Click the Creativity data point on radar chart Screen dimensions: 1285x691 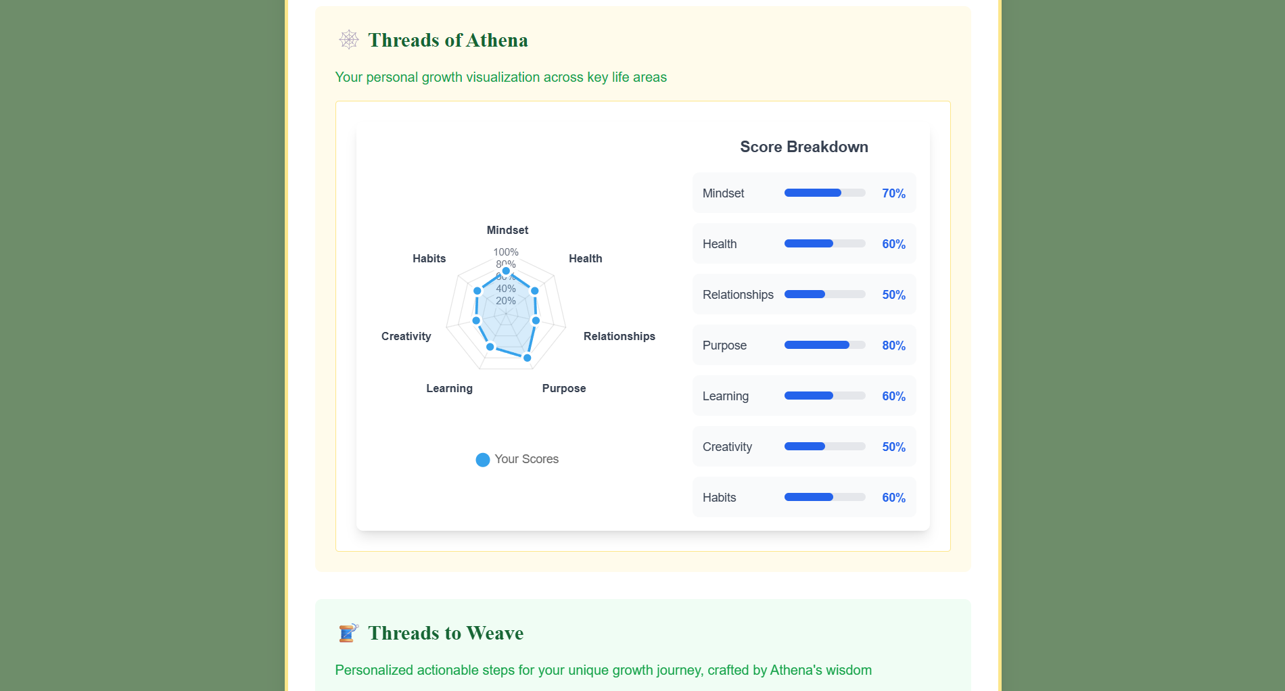(x=476, y=320)
